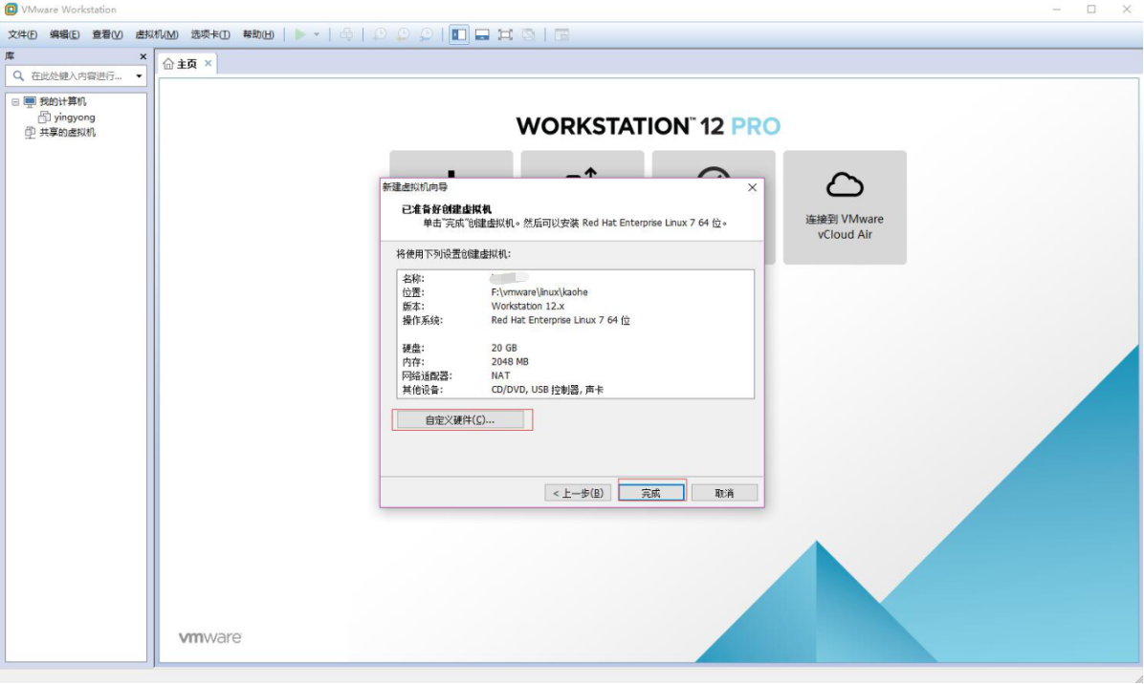Screen dimensions: 1144x684
Task: Click the magnifier icon in library search
Action: [18, 75]
